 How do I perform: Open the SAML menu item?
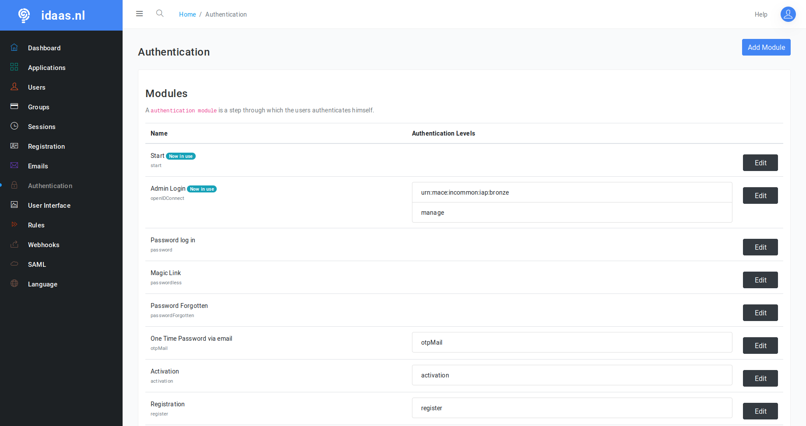(x=37, y=265)
